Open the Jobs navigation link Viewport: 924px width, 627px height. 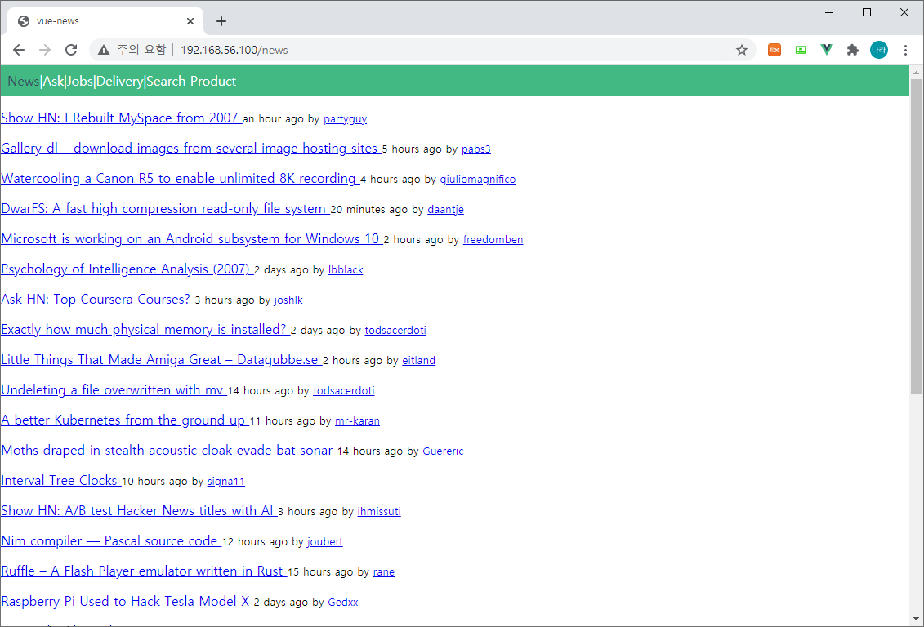79,82
